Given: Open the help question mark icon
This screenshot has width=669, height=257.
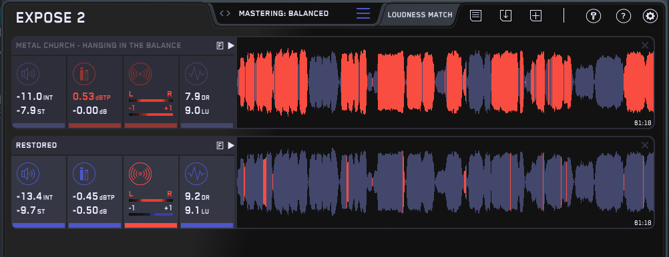Looking at the screenshot, I should pos(624,16).
